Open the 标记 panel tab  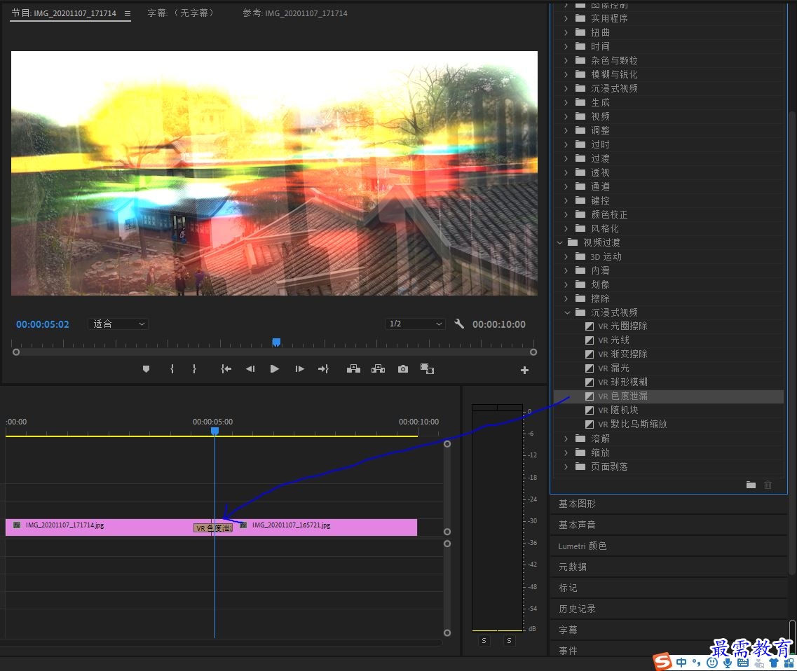point(568,588)
